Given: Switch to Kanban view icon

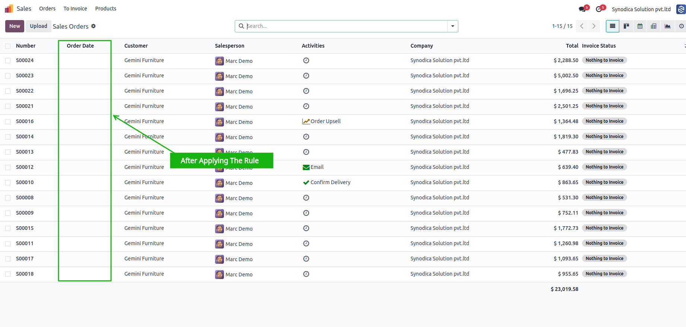Looking at the screenshot, I should pos(626,26).
